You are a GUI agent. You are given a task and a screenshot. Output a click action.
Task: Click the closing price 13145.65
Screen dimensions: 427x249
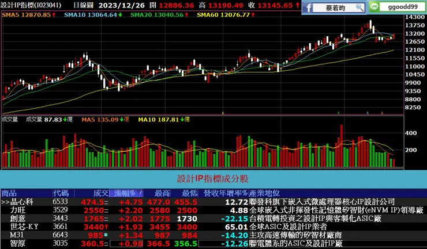[275, 5]
